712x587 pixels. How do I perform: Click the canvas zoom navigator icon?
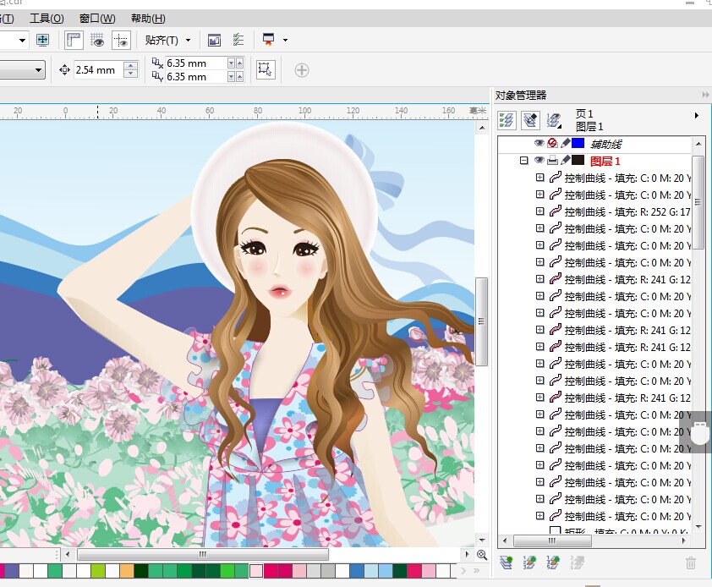pyautogui.click(x=482, y=555)
